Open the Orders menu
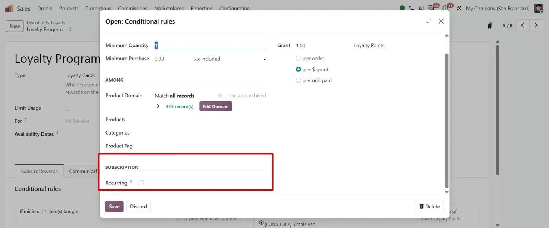This screenshot has height=228, width=549. click(45, 8)
